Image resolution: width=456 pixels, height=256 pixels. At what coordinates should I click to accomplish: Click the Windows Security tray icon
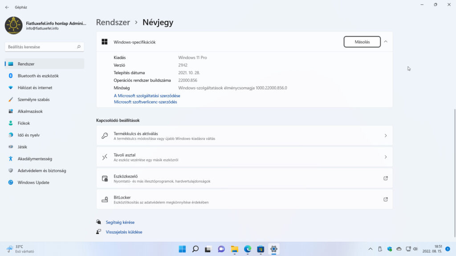(390, 249)
